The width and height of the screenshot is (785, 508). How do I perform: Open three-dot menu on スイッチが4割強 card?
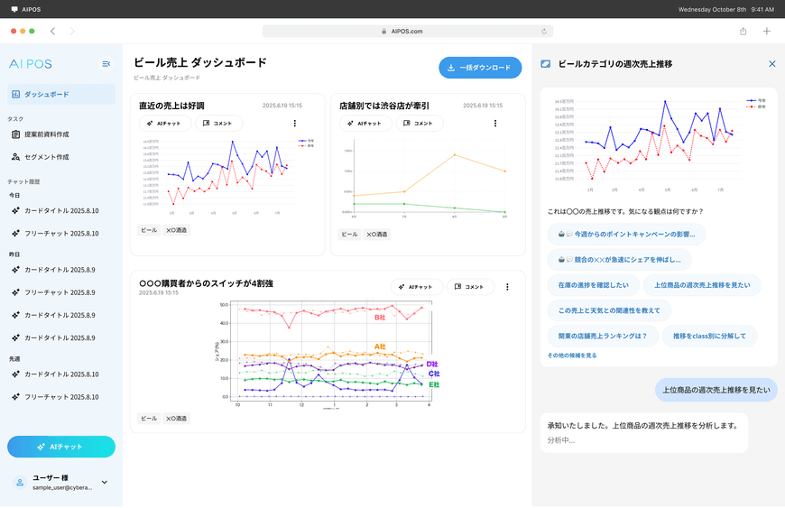[507, 287]
